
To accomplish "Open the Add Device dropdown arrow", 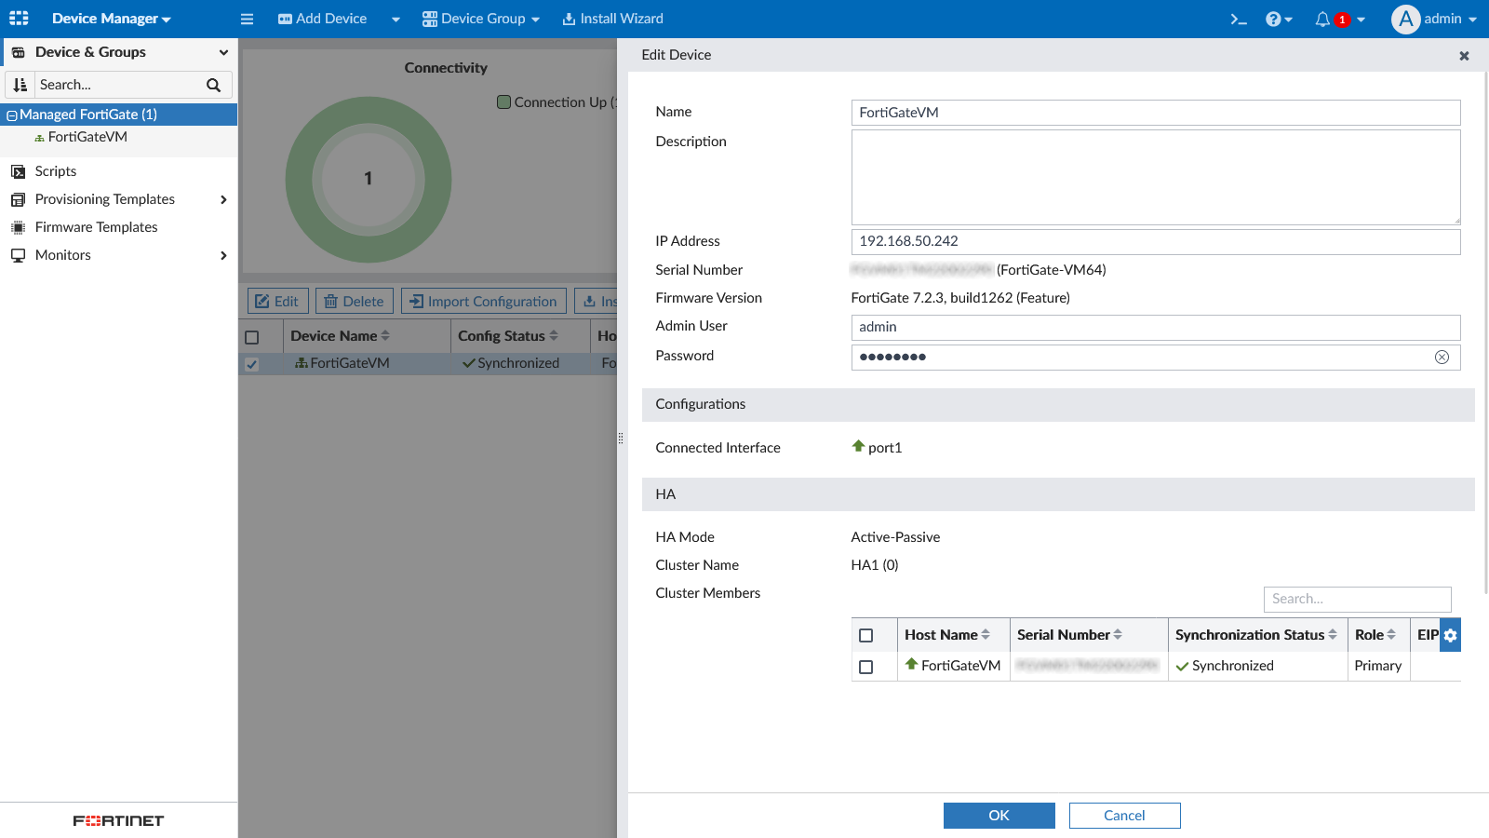I will pos(395,18).
